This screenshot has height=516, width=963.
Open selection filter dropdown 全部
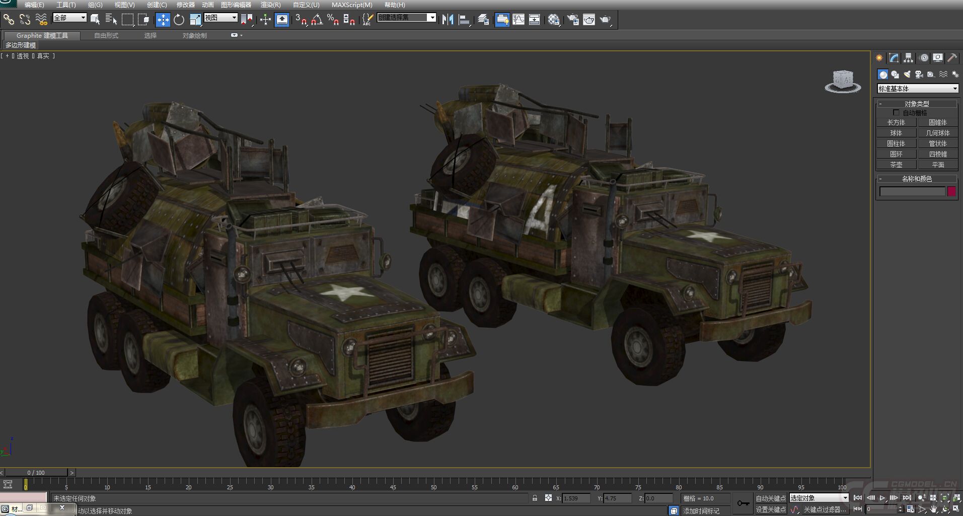[x=70, y=18]
